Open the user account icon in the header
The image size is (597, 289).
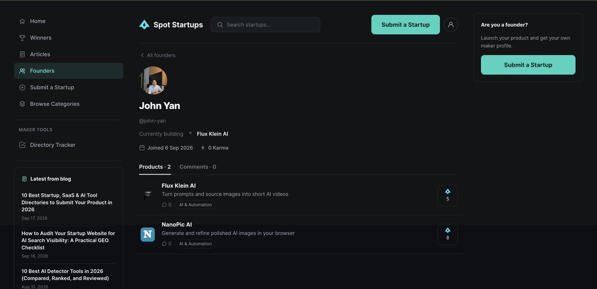[x=451, y=24]
